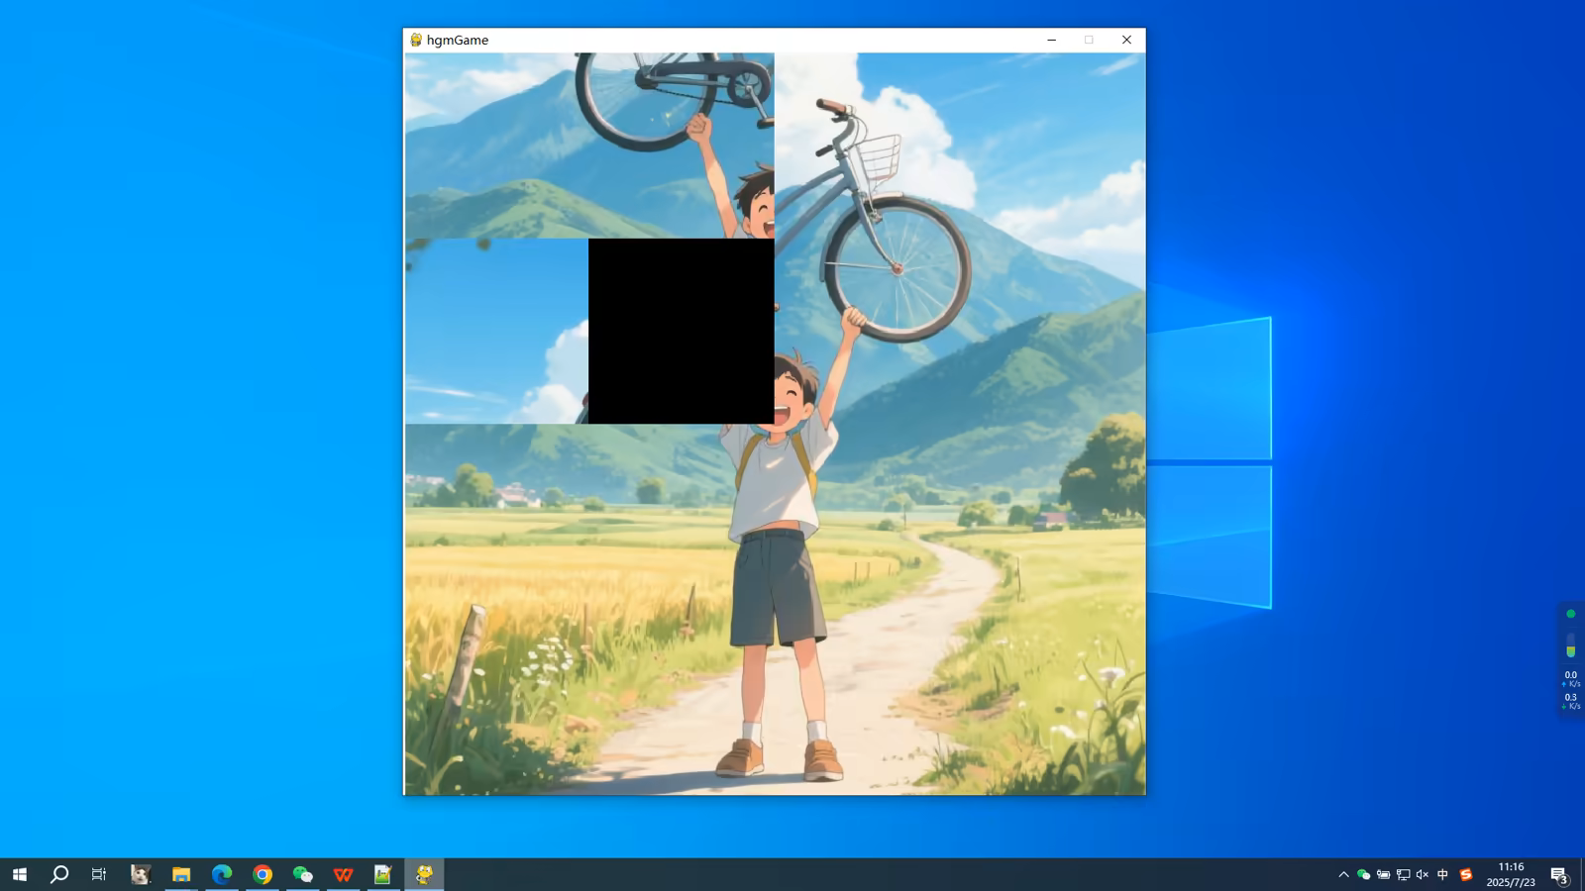Click the bicycle wheel tile right of the black gap
The width and height of the screenshot is (1585, 891).
click(867, 331)
